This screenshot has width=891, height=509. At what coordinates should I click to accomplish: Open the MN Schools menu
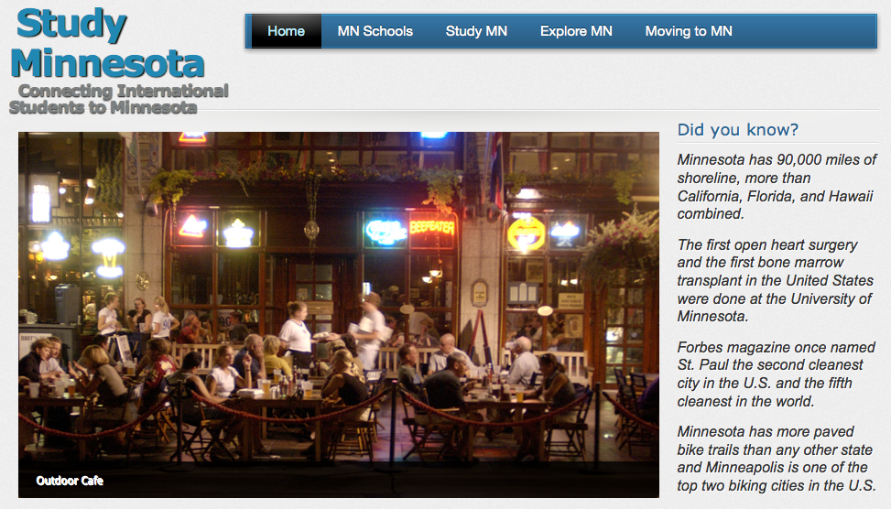click(375, 31)
